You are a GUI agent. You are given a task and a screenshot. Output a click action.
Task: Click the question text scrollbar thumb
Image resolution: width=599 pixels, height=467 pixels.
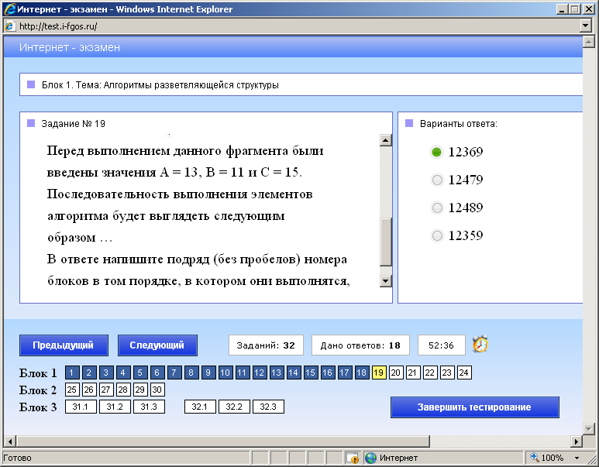[x=386, y=242]
